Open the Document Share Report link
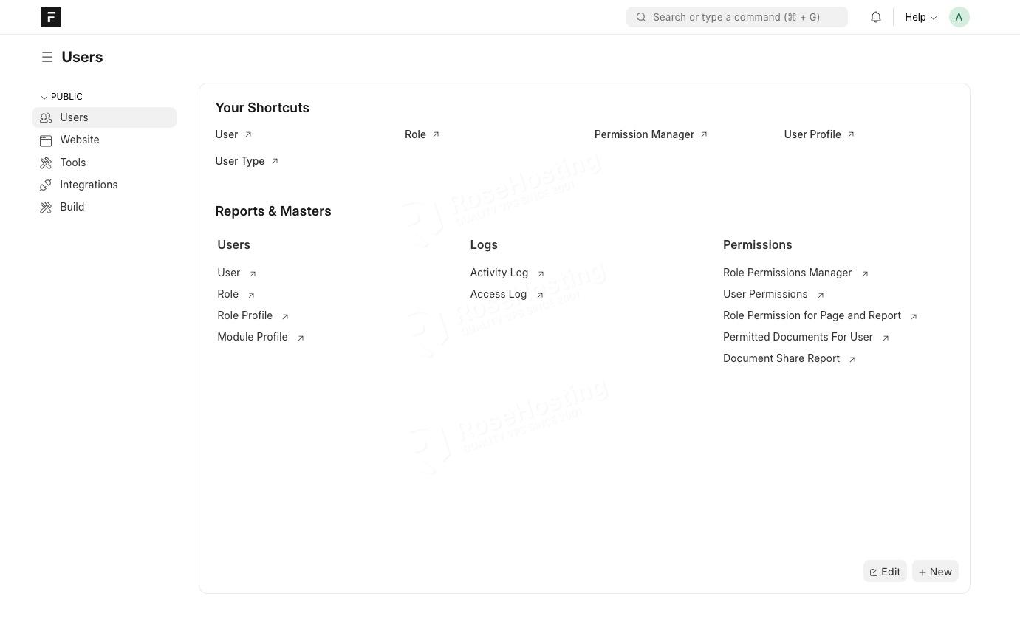Viewport: 1020px width, 619px height. pos(781,358)
